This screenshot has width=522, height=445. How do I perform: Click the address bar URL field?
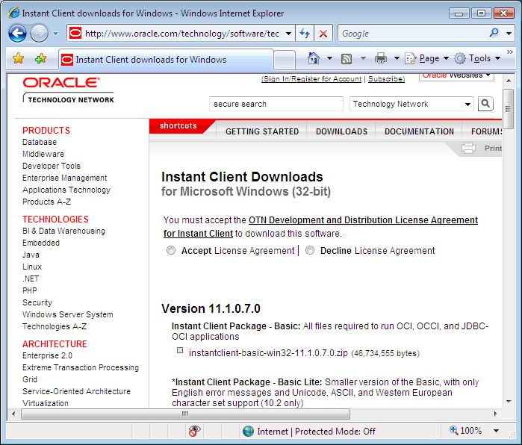pyautogui.click(x=181, y=34)
